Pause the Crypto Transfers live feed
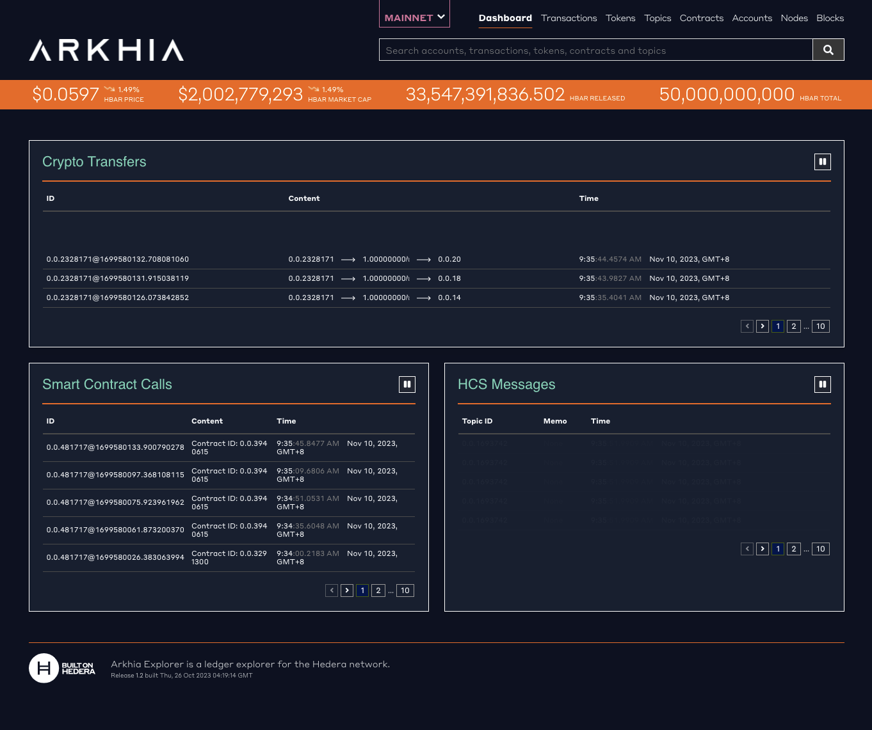The height and width of the screenshot is (730, 872). point(822,162)
